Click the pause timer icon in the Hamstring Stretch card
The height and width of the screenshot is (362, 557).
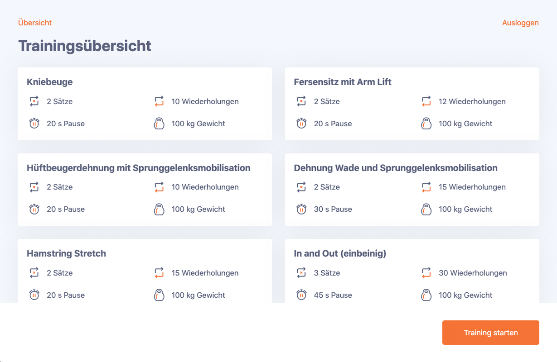34,295
